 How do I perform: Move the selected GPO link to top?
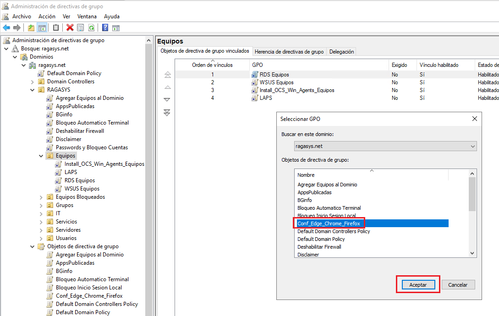[168, 74]
